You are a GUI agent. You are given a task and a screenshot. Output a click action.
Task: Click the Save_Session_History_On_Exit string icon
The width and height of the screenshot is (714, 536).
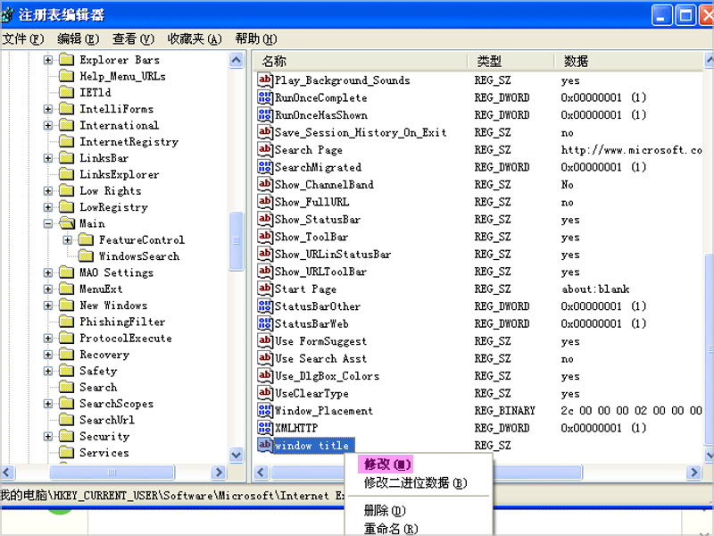(x=264, y=132)
